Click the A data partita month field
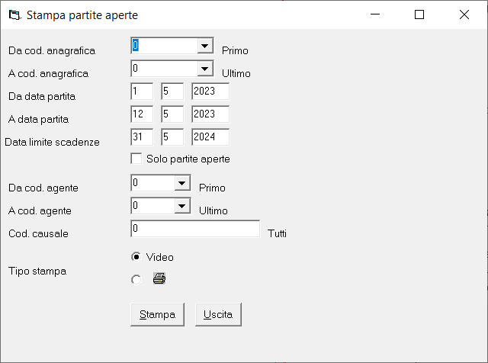The width and height of the screenshot is (488, 363). click(172, 114)
